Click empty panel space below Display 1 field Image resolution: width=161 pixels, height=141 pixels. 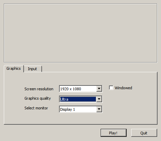tap(80, 118)
